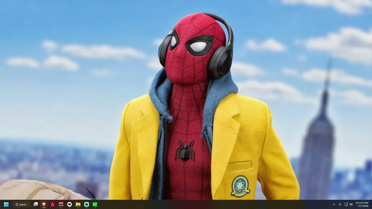Open Task View on the taskbar
372x209 pixels.
[x=35, y=204]
